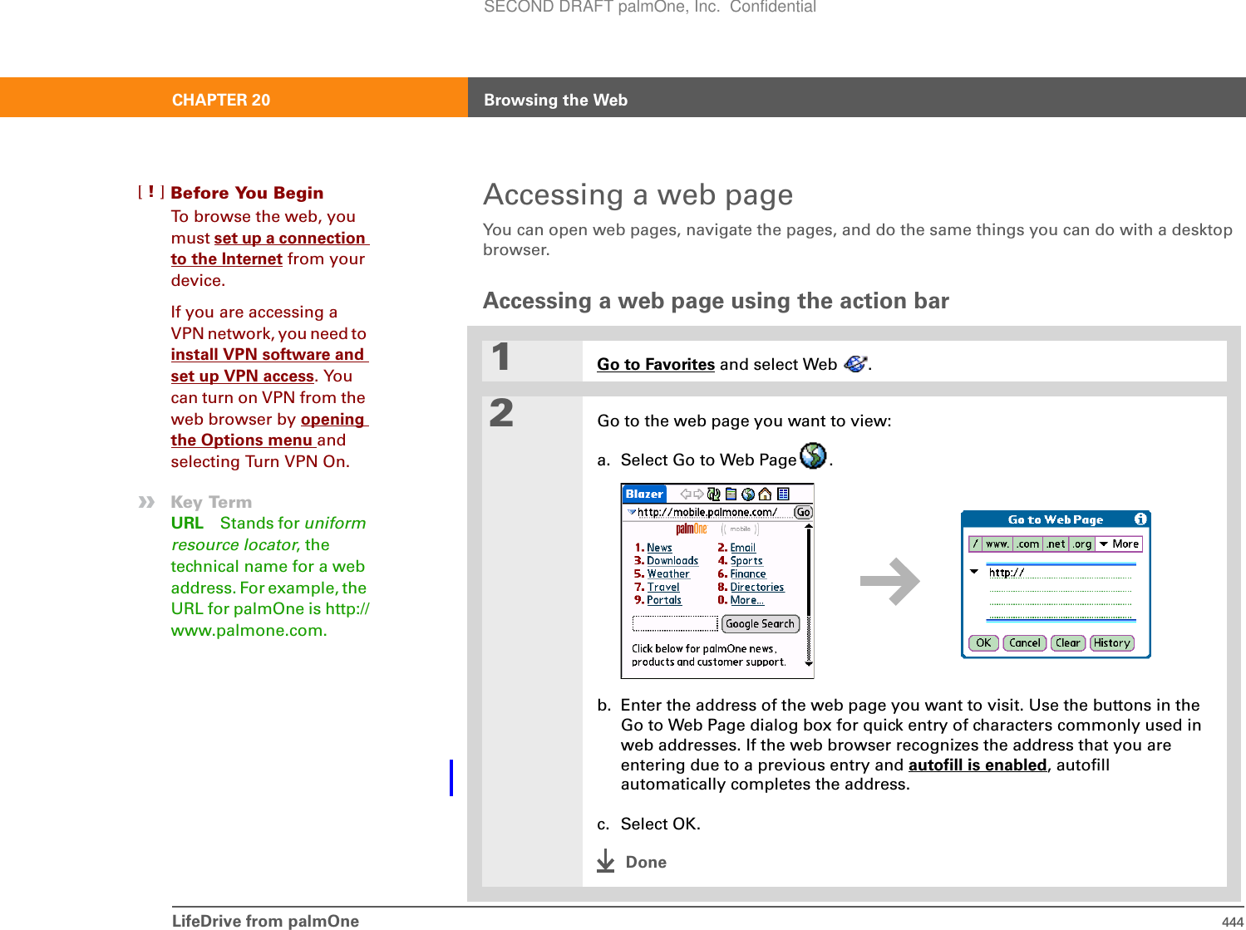Click Cancel in Go to Web Page dialog
Image resolution: width=1246 pixels, height=930 pixels.
(1024, 642)
